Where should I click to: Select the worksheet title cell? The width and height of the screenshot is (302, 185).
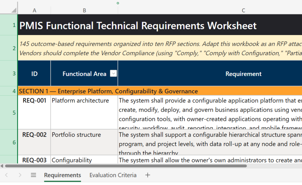pos(160,25)
